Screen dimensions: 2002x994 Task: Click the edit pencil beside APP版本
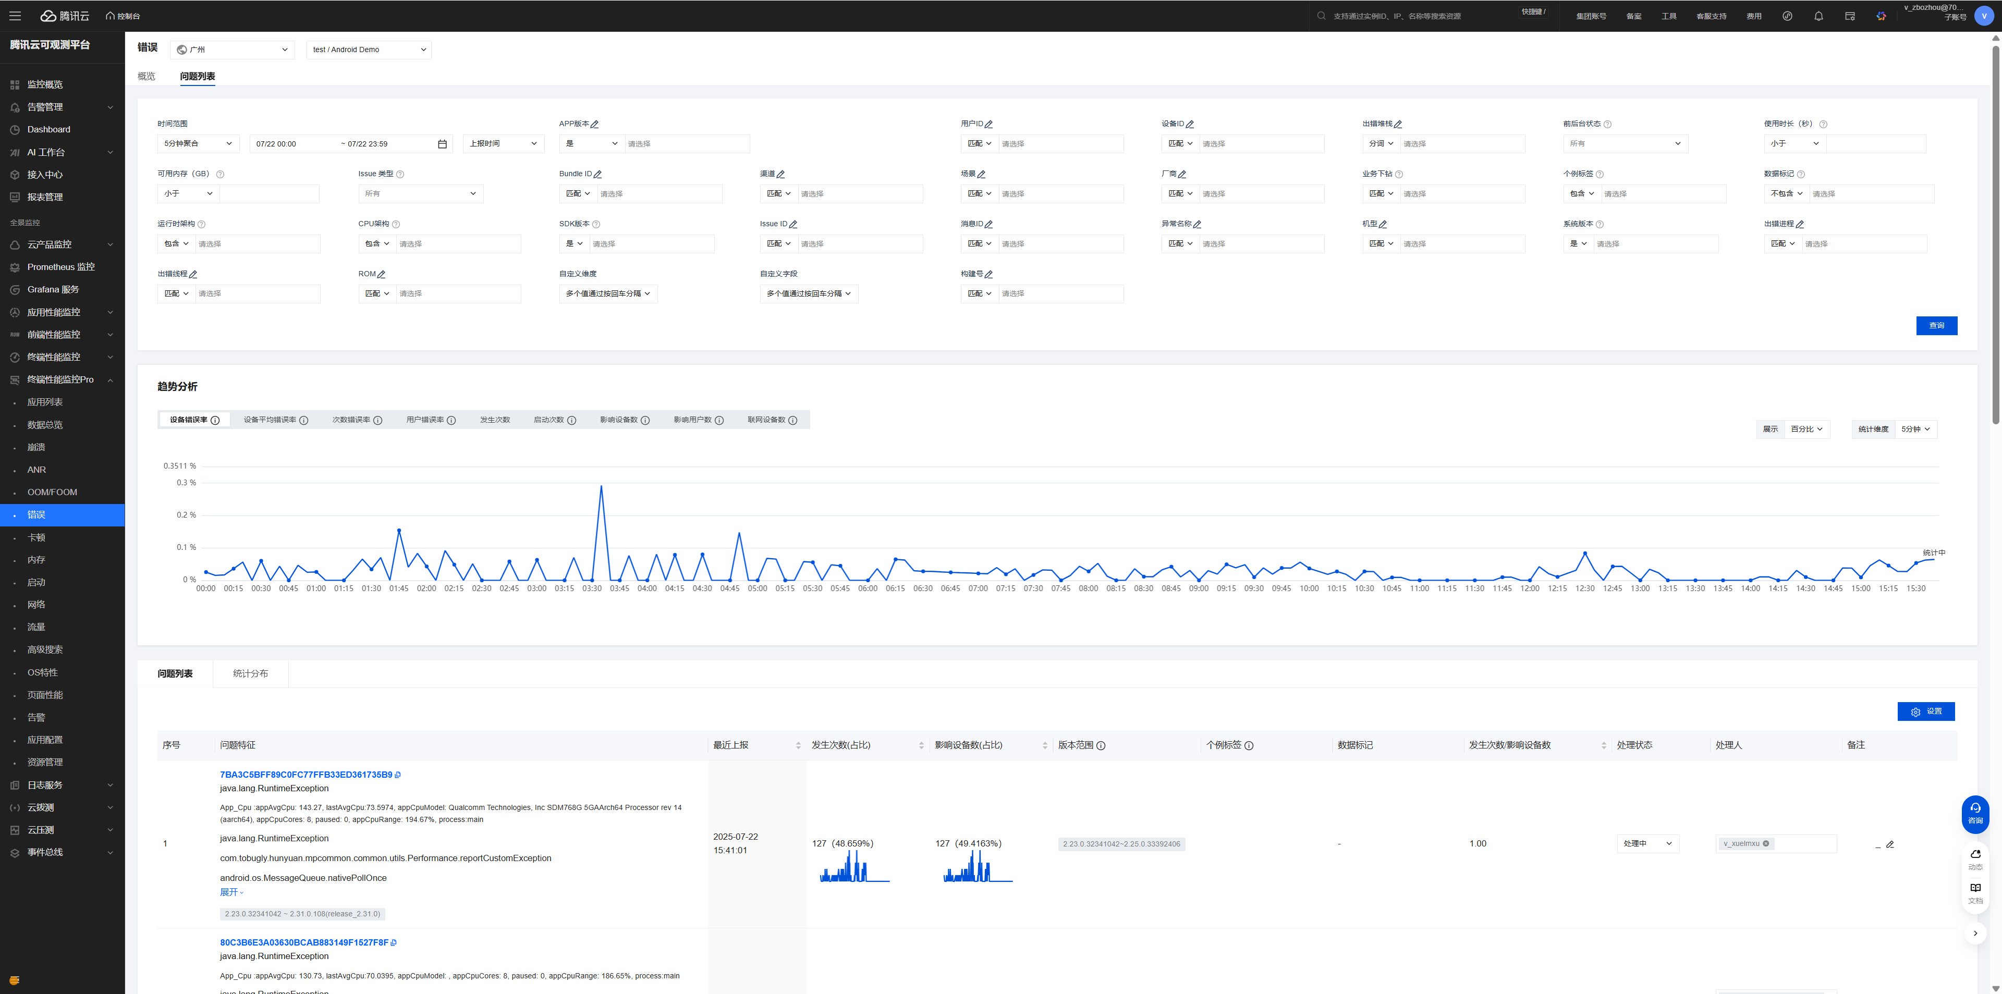pos(594,125)
